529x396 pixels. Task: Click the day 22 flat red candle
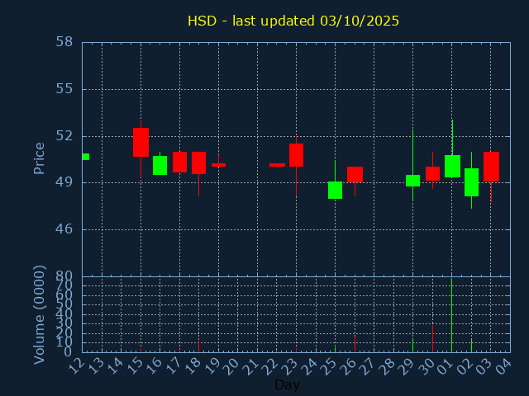277,165
